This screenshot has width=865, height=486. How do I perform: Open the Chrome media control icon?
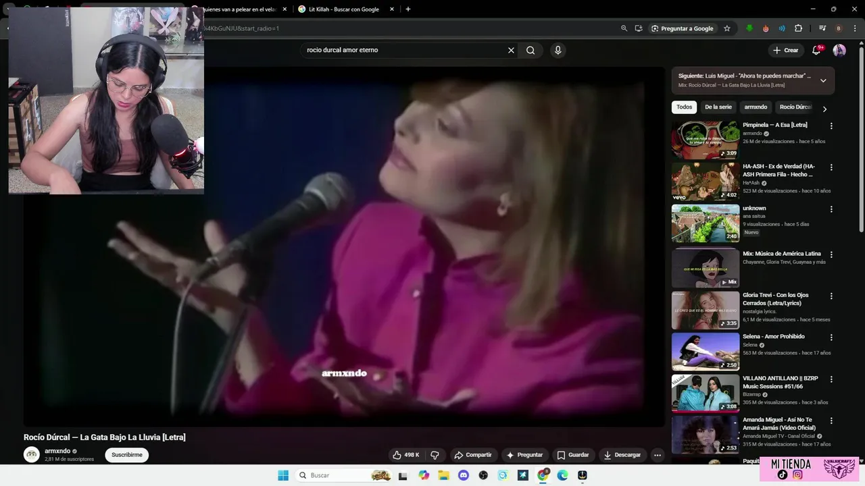[x=822, y=28]
